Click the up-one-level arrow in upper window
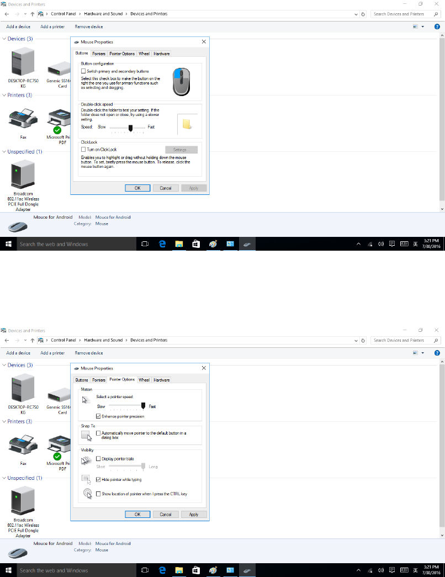This screenshot has height=577, width=445. pyautogui.click(x=33, y=14)
